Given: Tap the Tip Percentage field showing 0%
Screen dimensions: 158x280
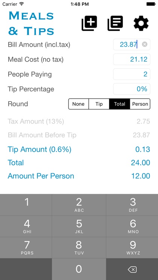Looking at the screenshot, I should 132,89.
